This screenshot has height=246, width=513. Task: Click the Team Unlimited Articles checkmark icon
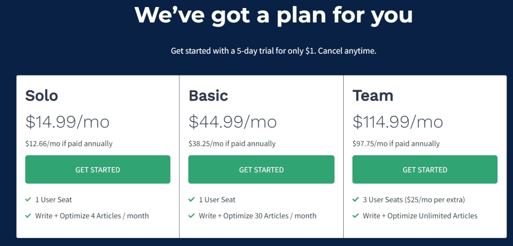(355, 215)
